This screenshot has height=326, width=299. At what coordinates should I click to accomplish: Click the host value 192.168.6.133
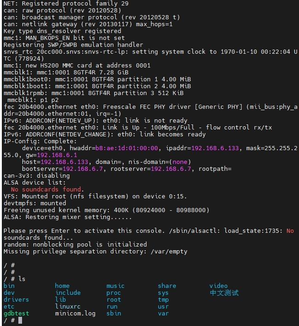pos(64,162)
